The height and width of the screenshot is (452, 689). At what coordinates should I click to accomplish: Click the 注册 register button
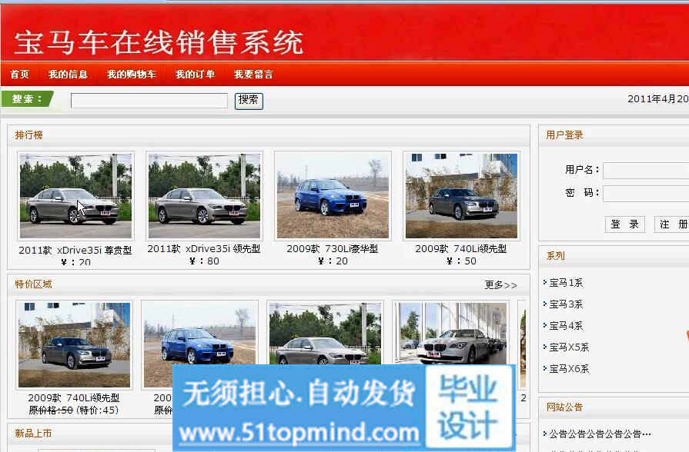(671, 224)
